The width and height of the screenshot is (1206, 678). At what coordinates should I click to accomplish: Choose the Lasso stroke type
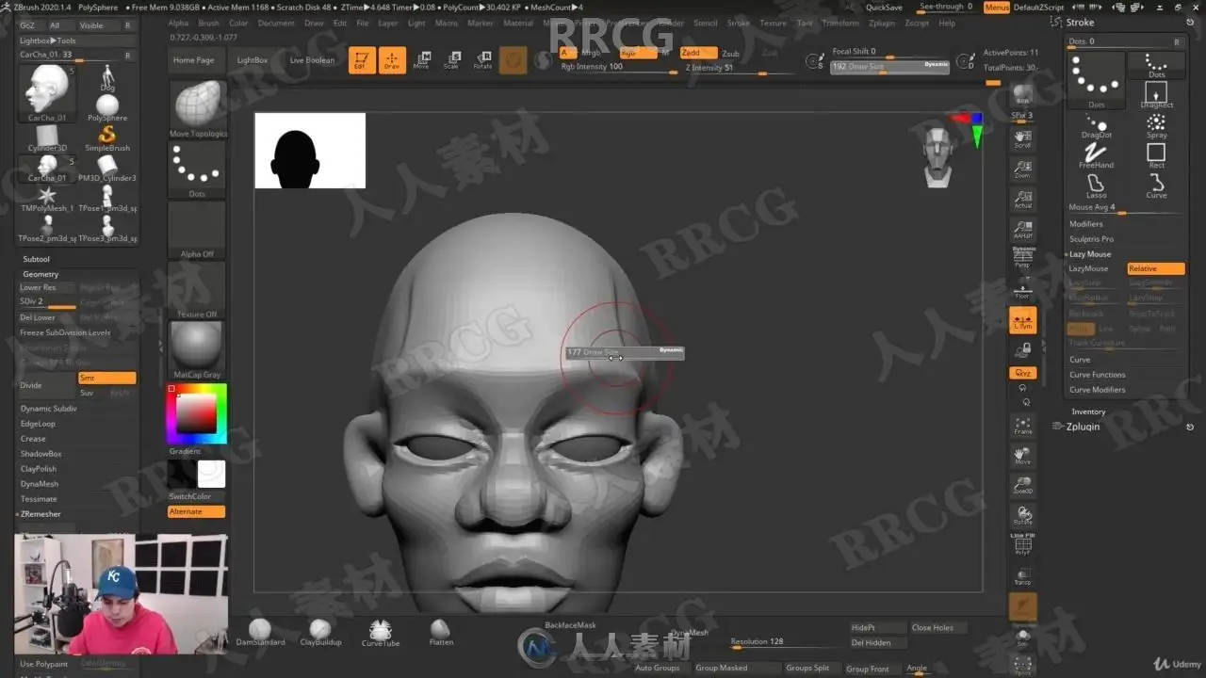(1097, 186)
